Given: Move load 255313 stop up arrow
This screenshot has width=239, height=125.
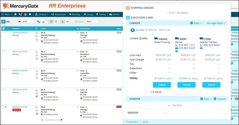Looking at the screenshot, I should 117,33.
